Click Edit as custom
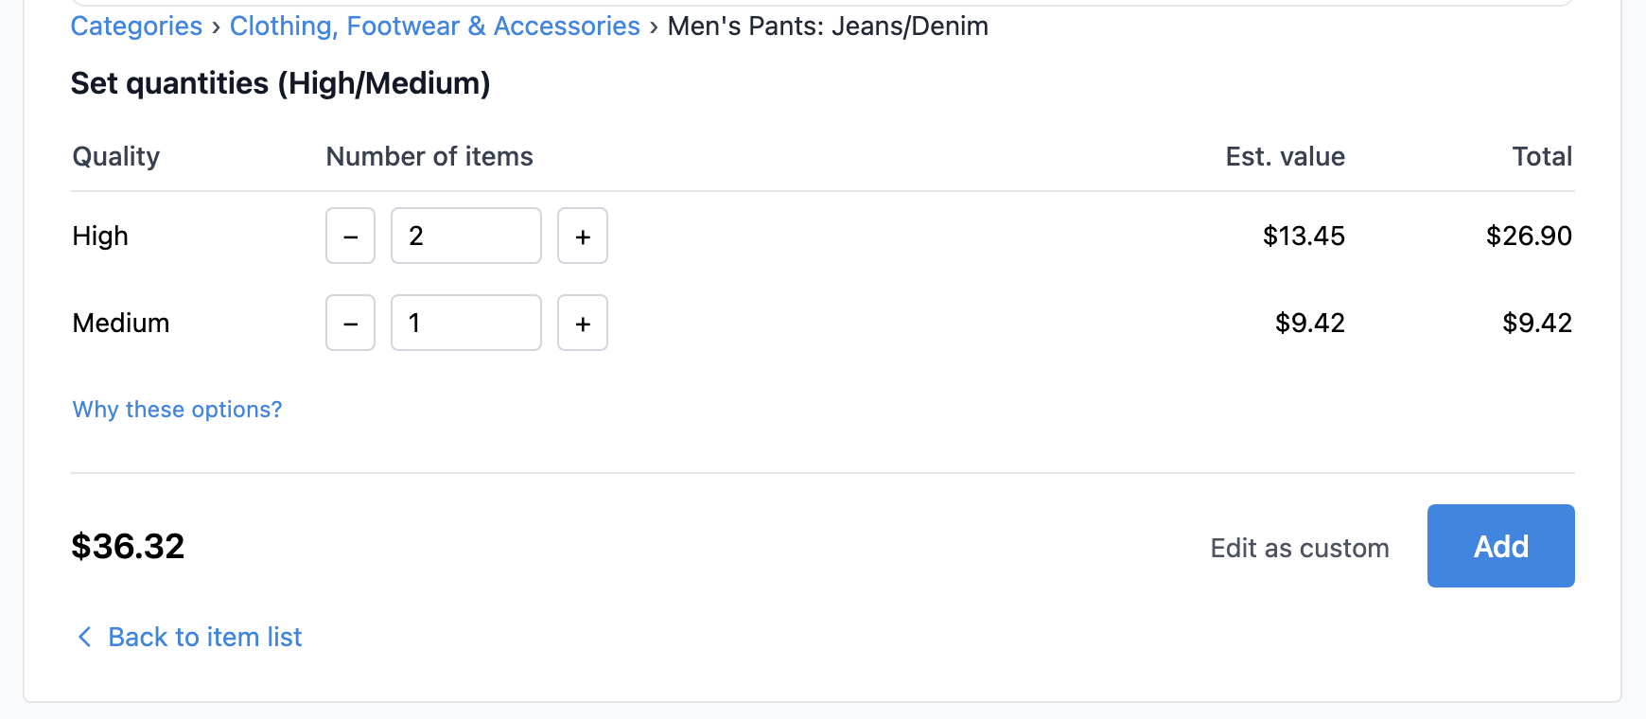Screen dimensions: 1646x719 [x=1299, y=547]
